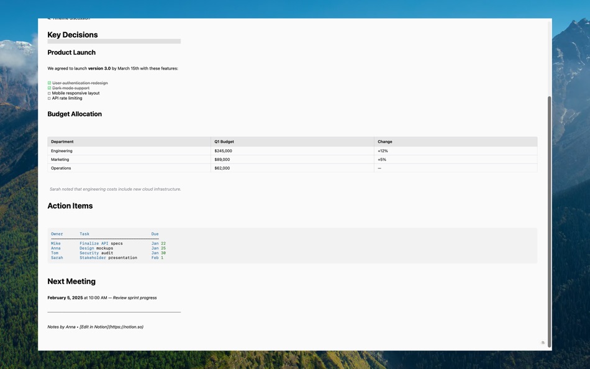Viewport: 590px width, 369px height.
Task: Click the italic note about Sarah's engineering costs
Action: [115, 189]
